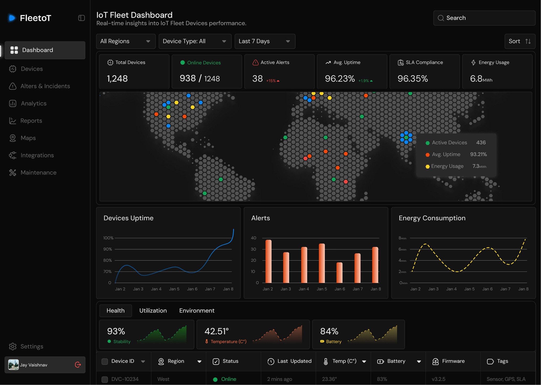Click the Settings gear icon
The image size is (541, 385).
point(13,346)
